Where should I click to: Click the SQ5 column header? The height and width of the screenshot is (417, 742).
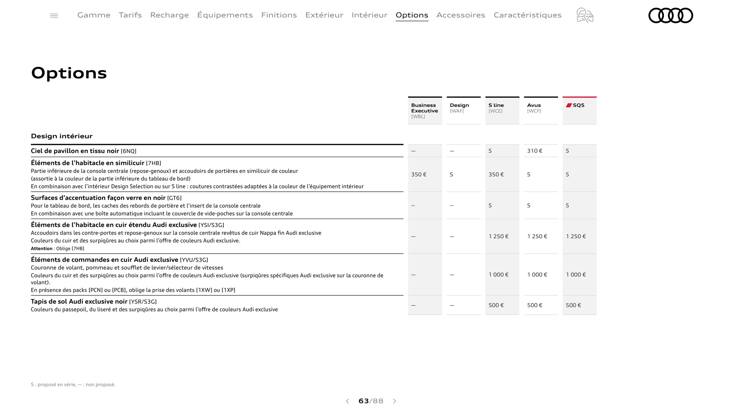pyautogui.click(x=580, y=111)
